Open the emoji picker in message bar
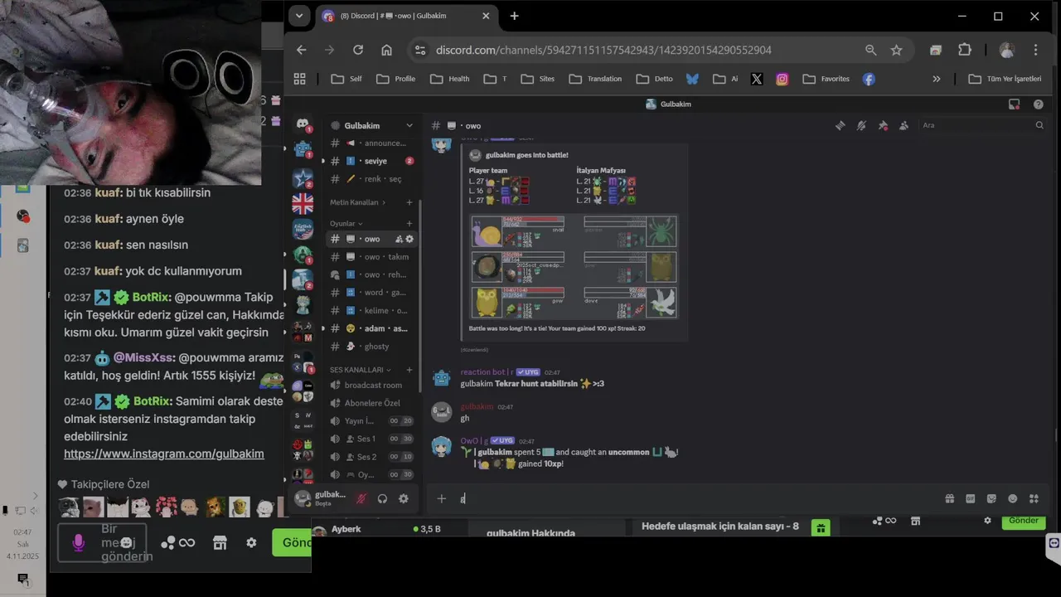 click(1012, 498)
